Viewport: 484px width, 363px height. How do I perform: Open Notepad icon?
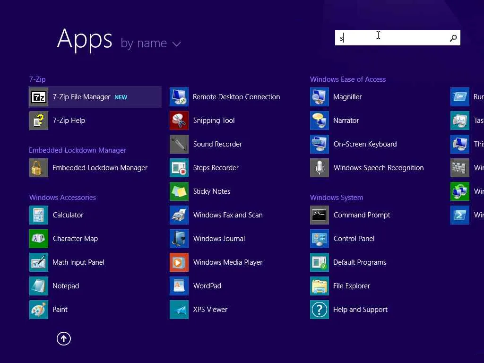click(x=39, y=286)
